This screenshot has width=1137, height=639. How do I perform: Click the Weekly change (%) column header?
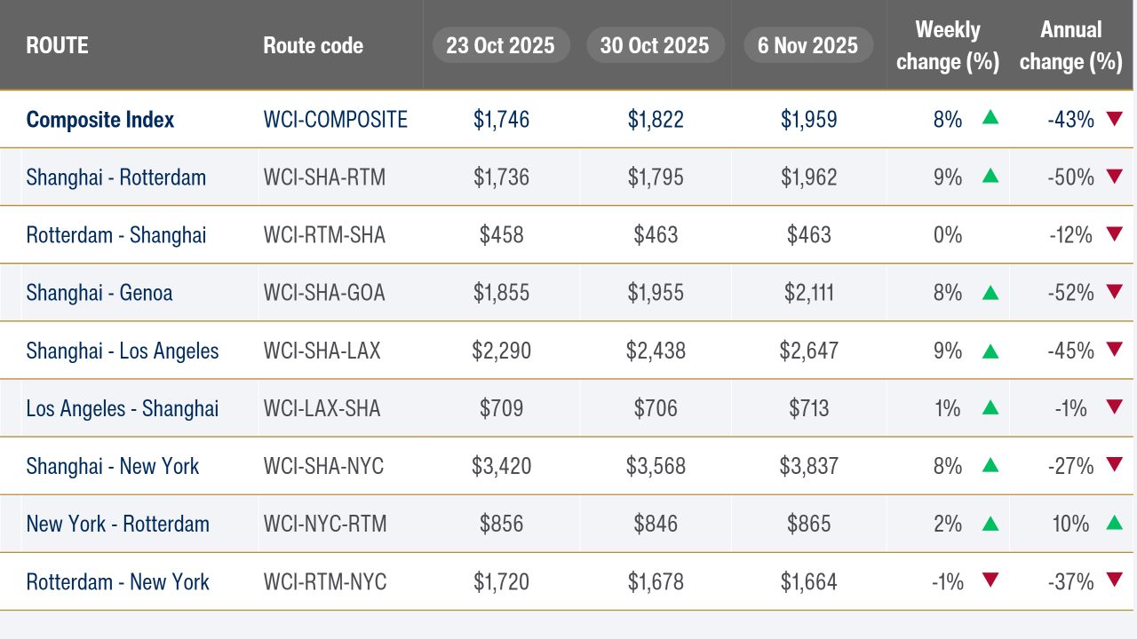(x=948, y=46)
